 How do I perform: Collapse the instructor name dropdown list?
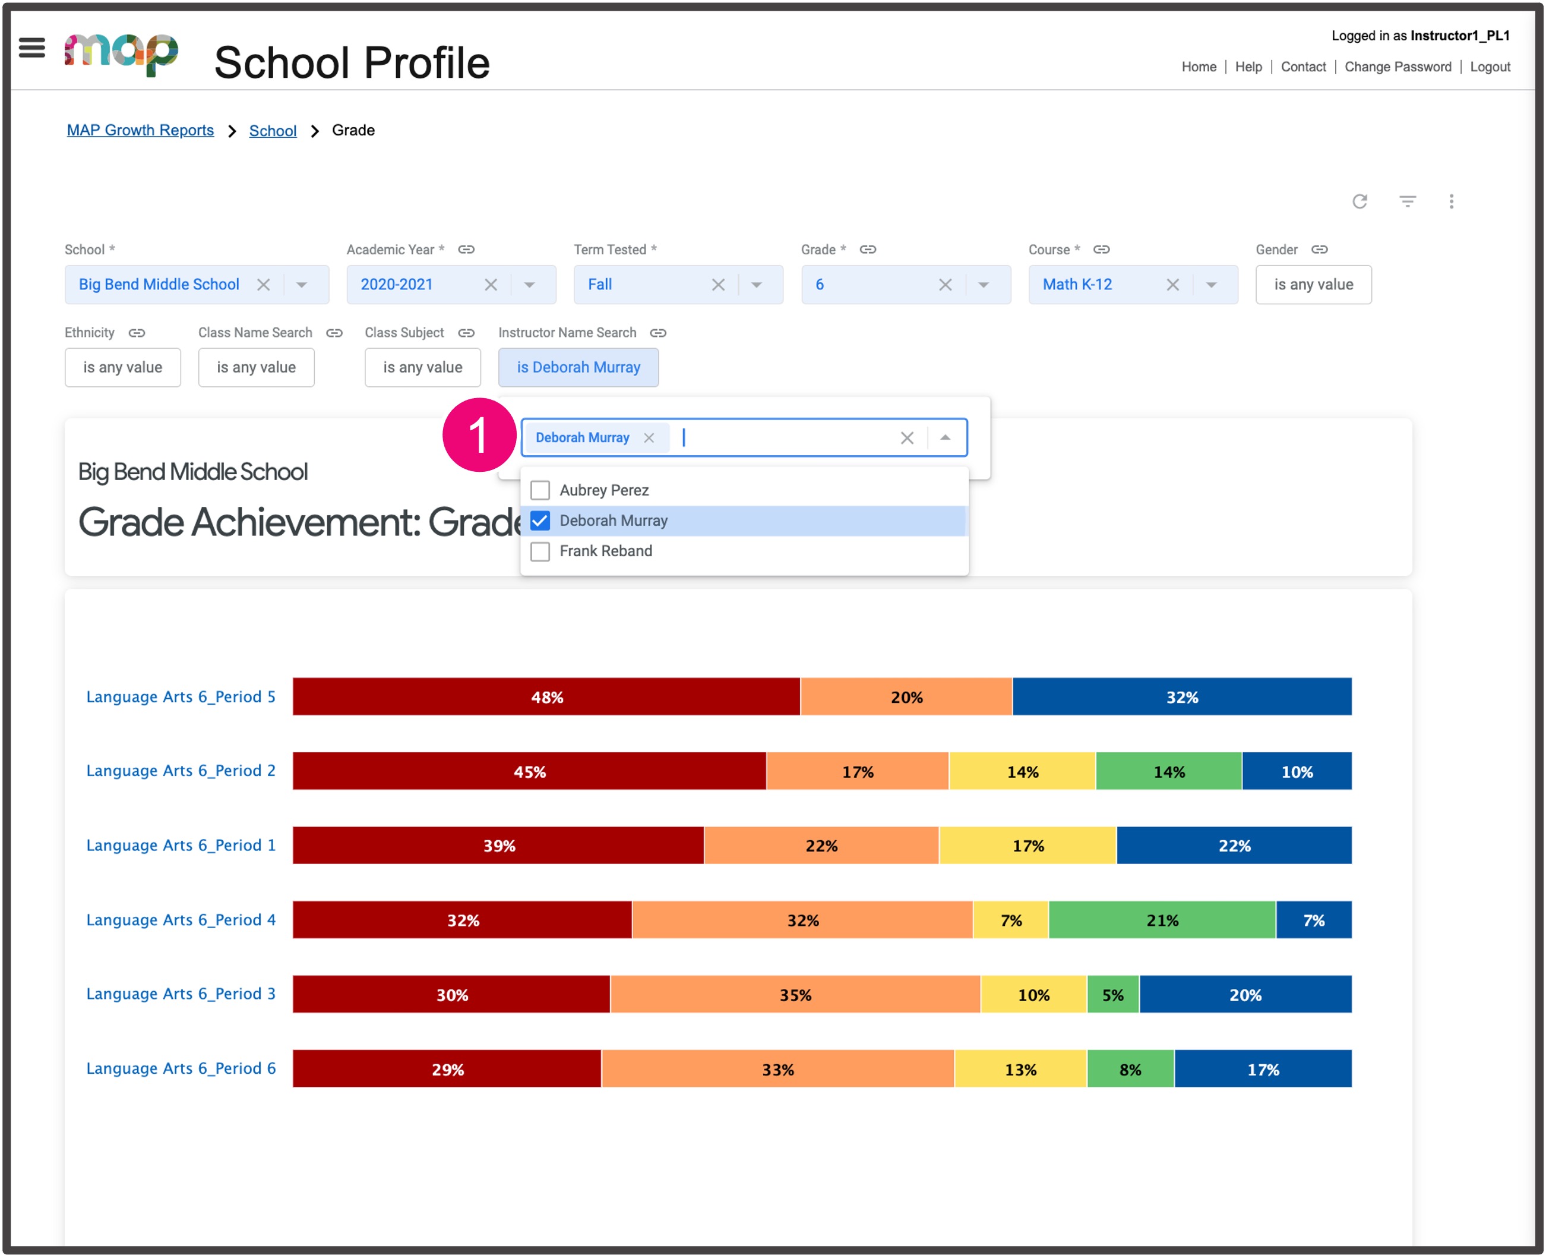tap(946, 437)
